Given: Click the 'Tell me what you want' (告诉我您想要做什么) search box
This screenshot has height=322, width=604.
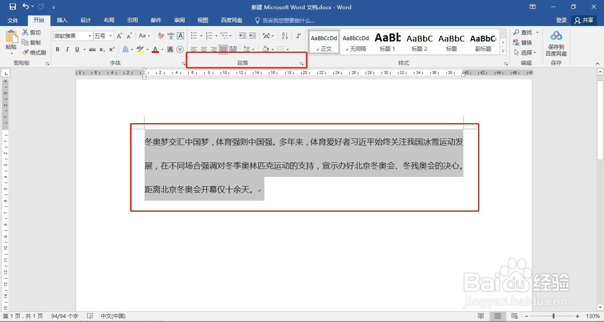Looking at the screenshot, I should 285,20.
